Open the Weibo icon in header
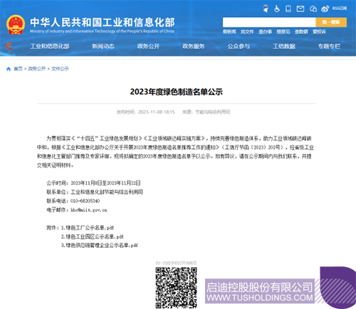The width and height of the screenshot is (356, 309). click(x=325, y=9)
